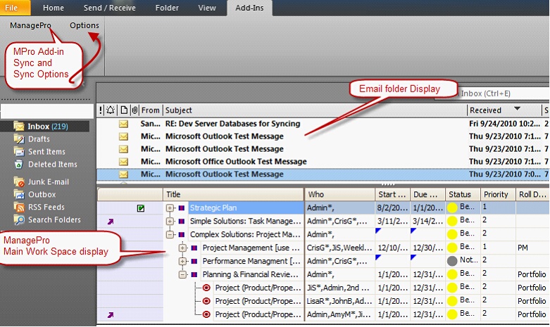Viewport: 550px width, 327px height.
Task: Click the Status column header
Action: click(x=463, y=194)
